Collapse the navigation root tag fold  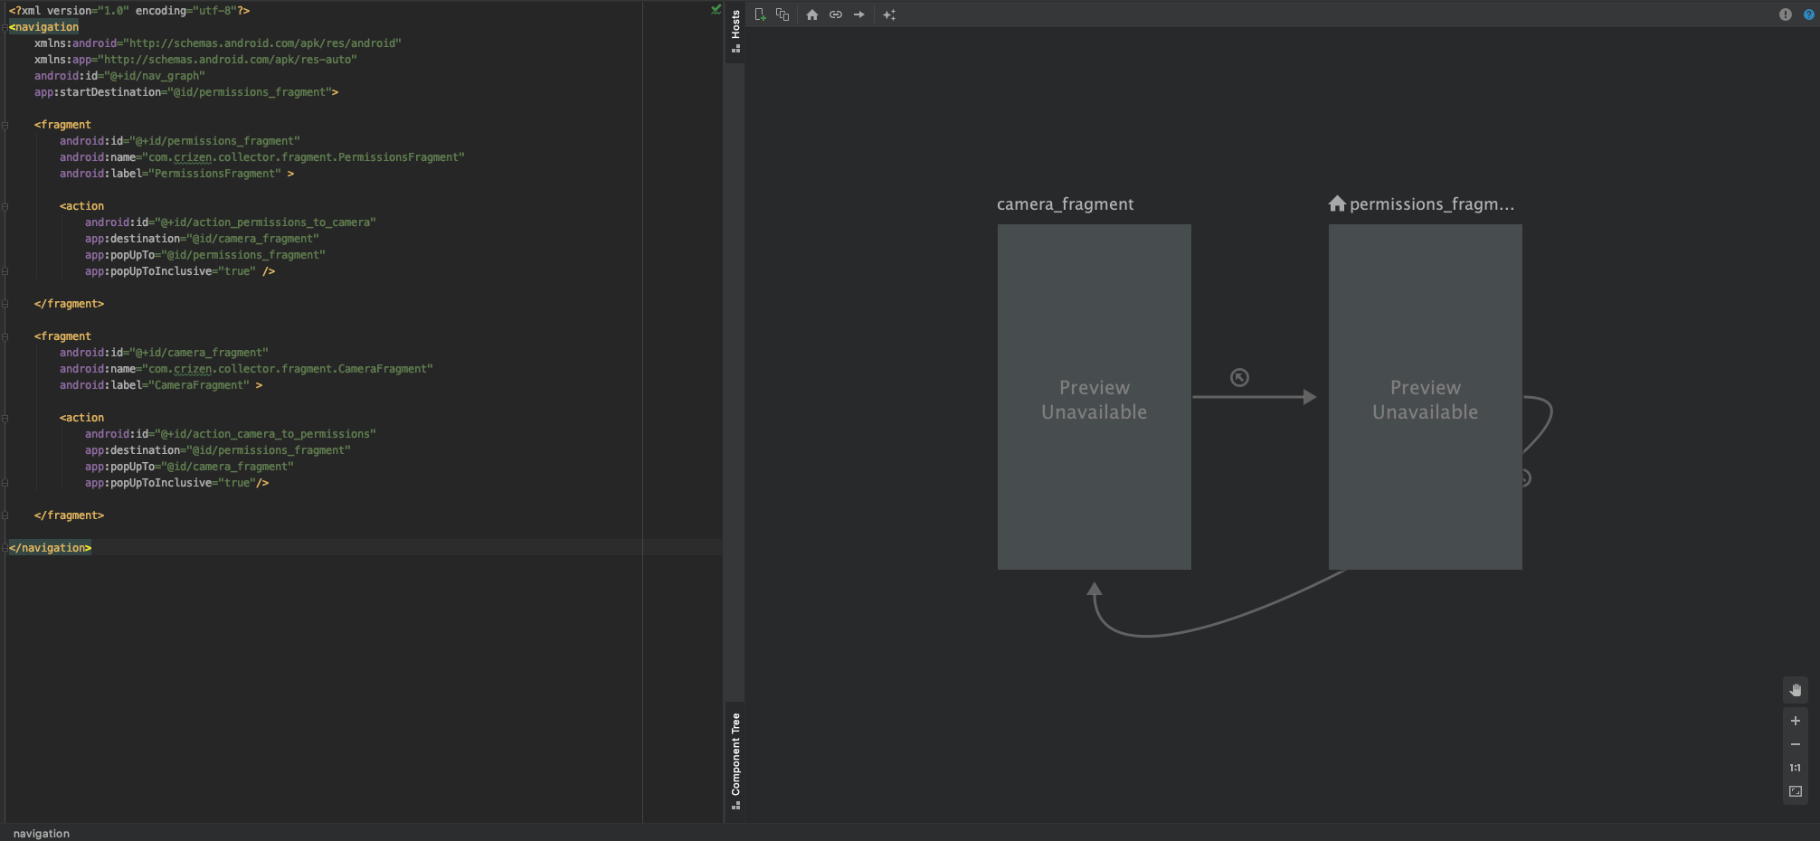pos(5,27)
